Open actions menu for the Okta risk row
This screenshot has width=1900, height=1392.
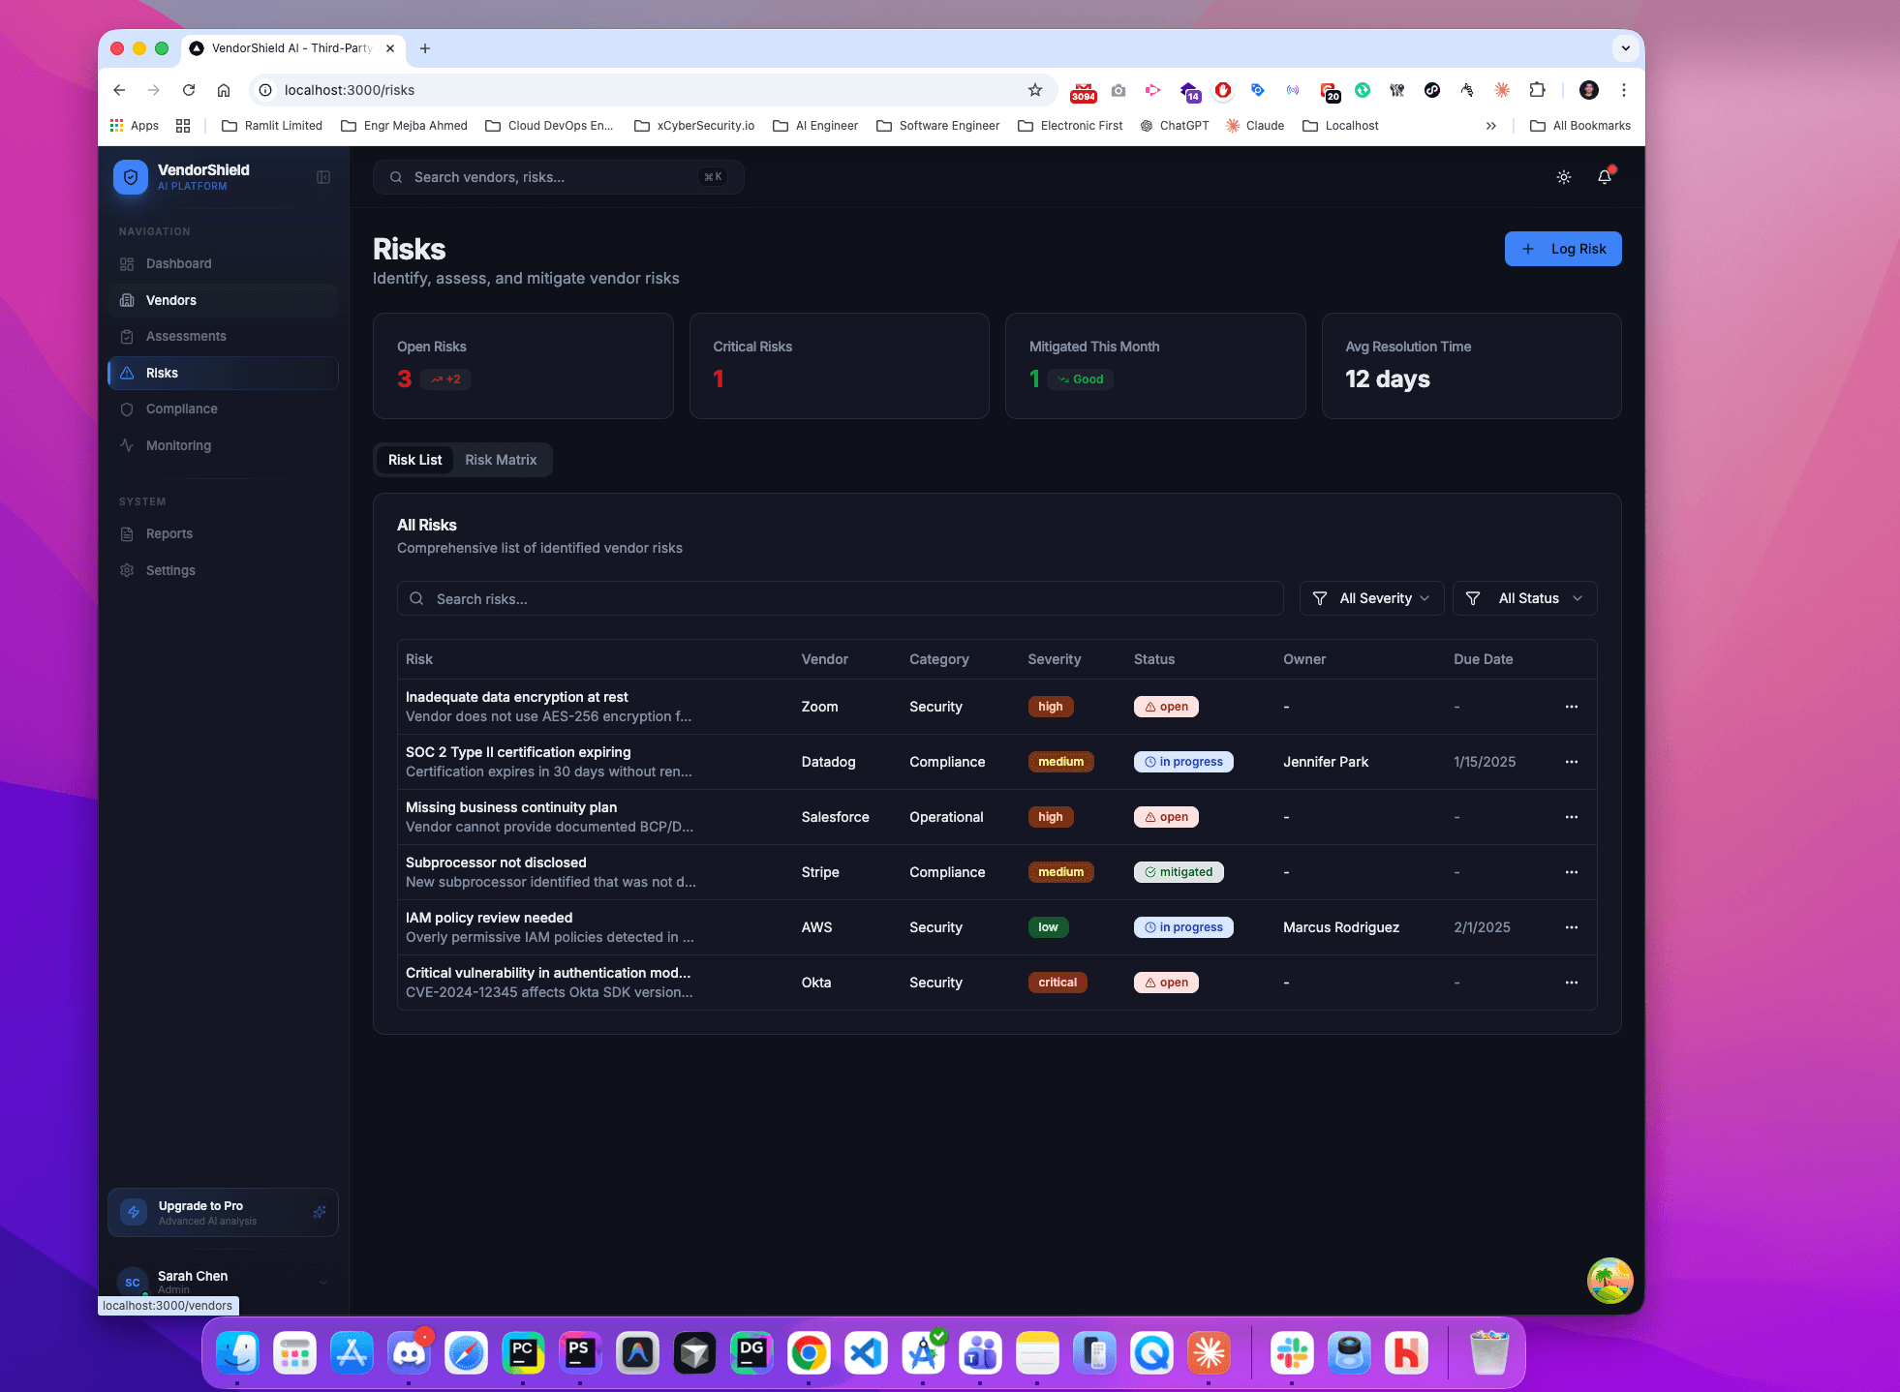1571,982
